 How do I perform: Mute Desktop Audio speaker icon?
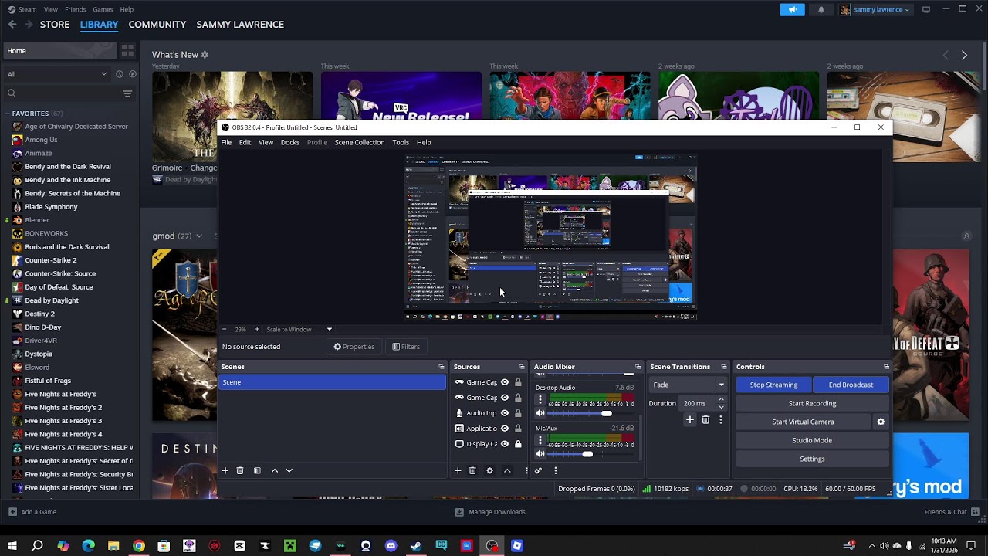pos(540,414)
